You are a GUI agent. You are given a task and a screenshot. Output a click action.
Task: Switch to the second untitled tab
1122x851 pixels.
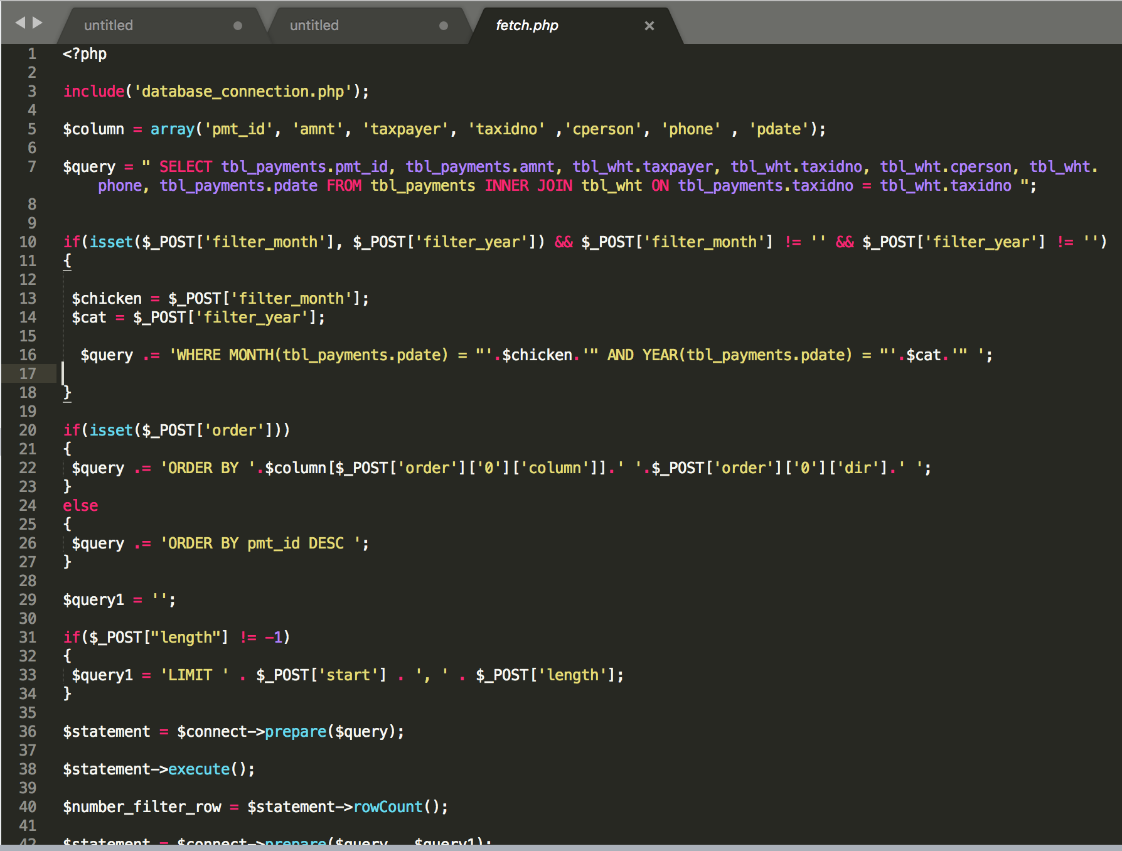pyautogui.click(x=314, y=26)
